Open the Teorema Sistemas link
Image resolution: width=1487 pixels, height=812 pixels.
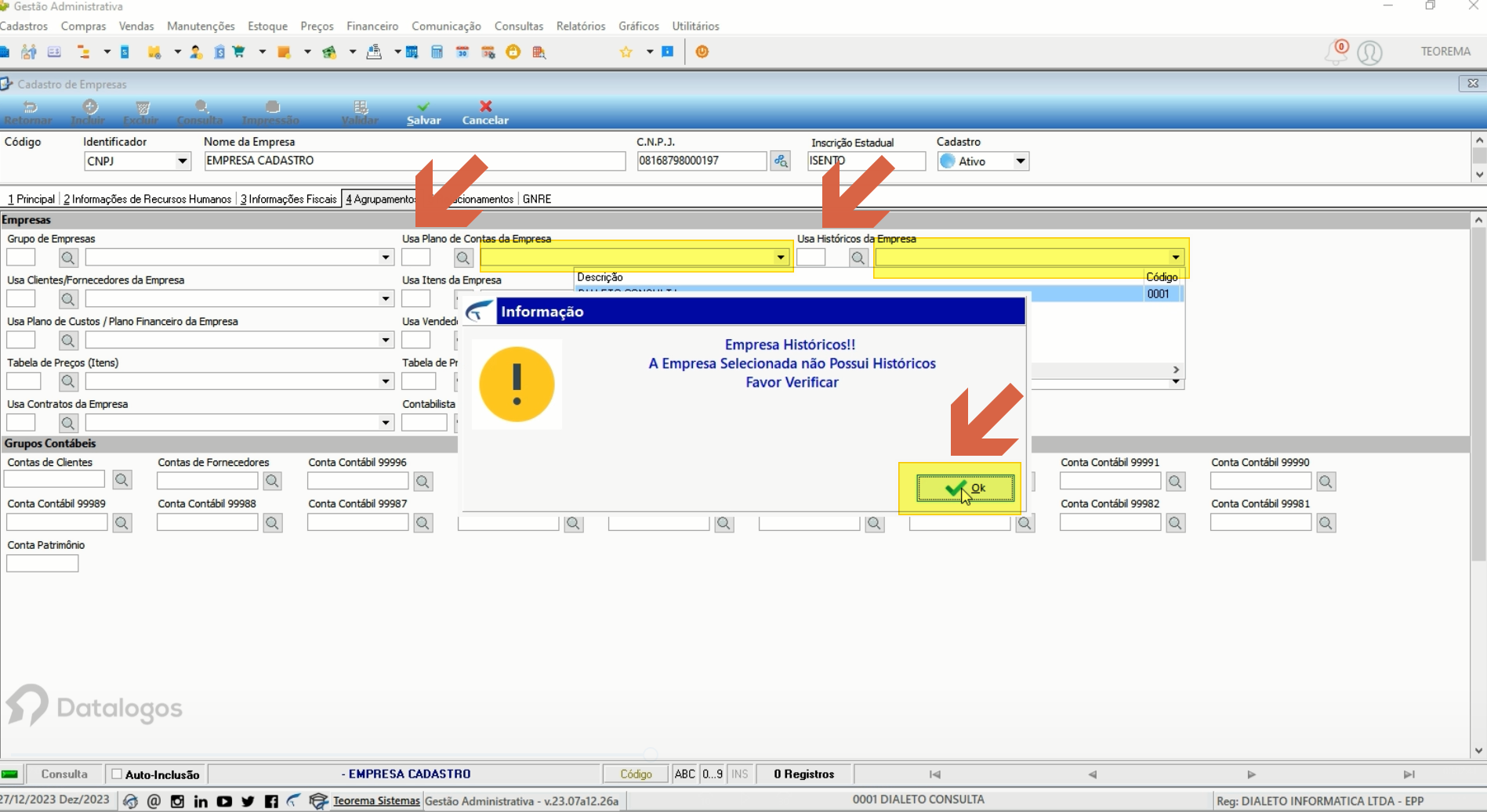point(376,800)
